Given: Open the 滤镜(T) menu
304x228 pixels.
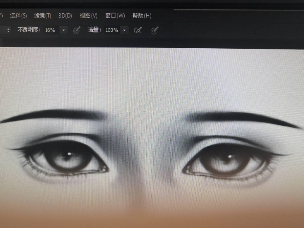Looking at the screenshot, I should pos(43,16).
